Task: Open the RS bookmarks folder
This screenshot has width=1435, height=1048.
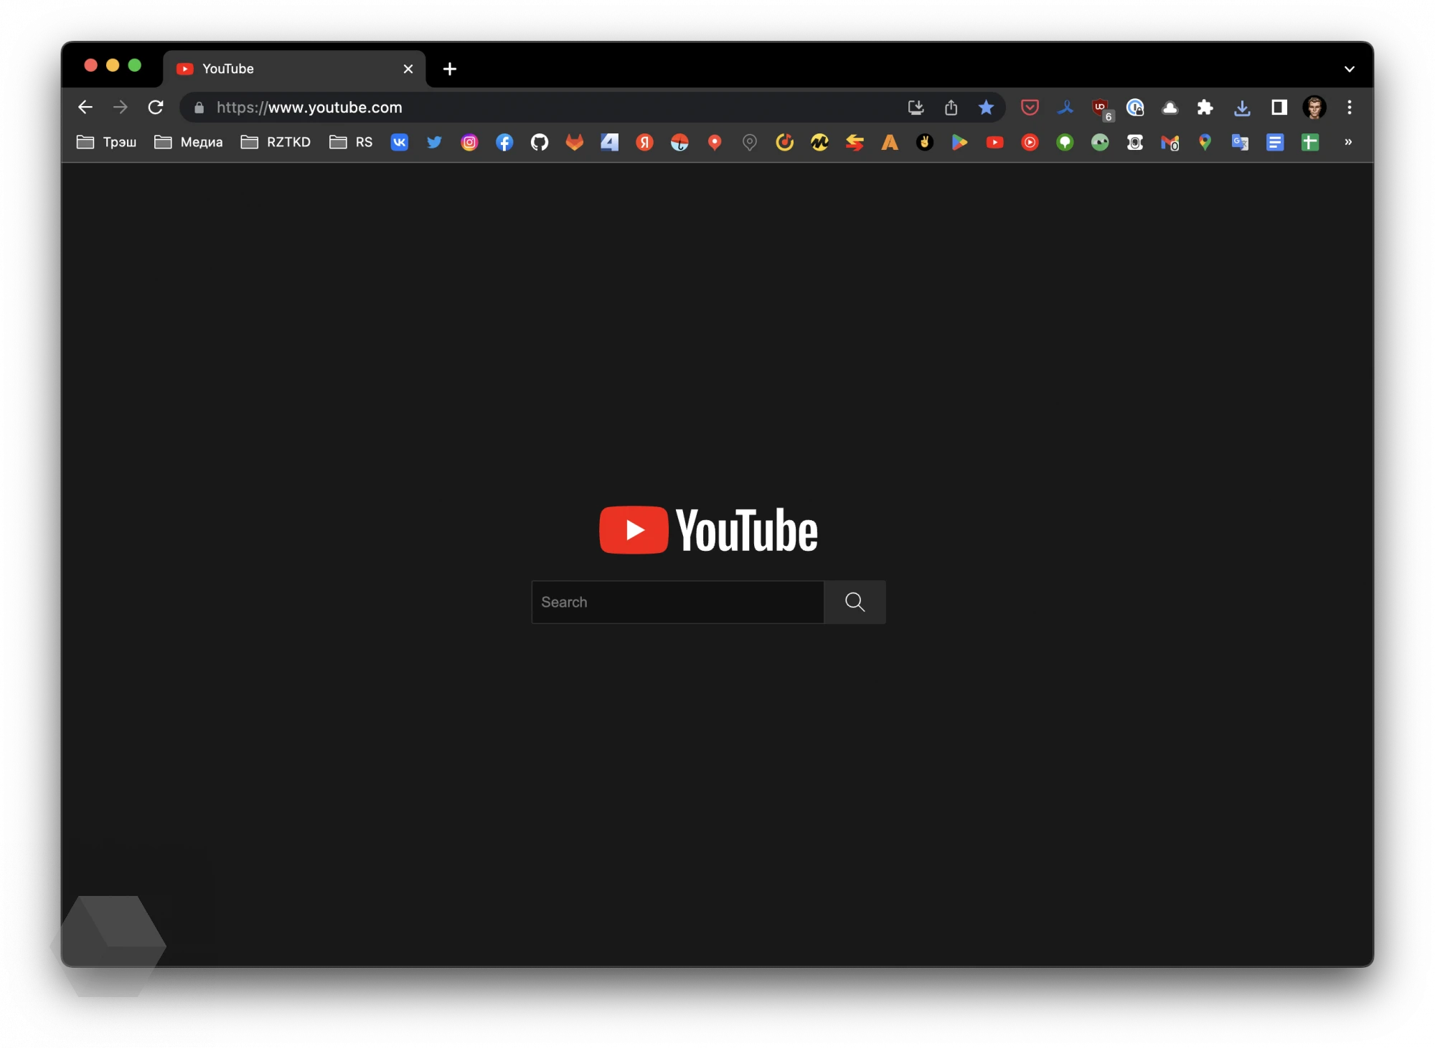Action: pos(351,142)
